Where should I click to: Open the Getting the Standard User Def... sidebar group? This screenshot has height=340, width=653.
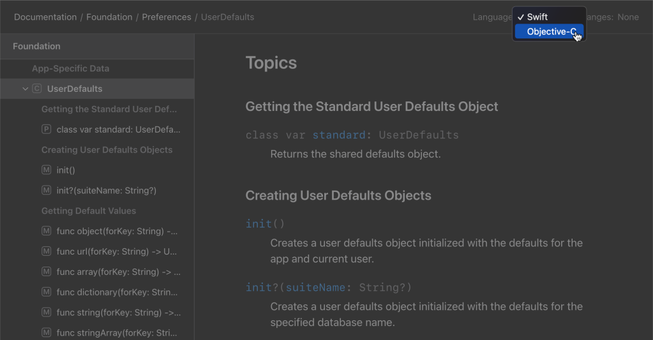109,109
